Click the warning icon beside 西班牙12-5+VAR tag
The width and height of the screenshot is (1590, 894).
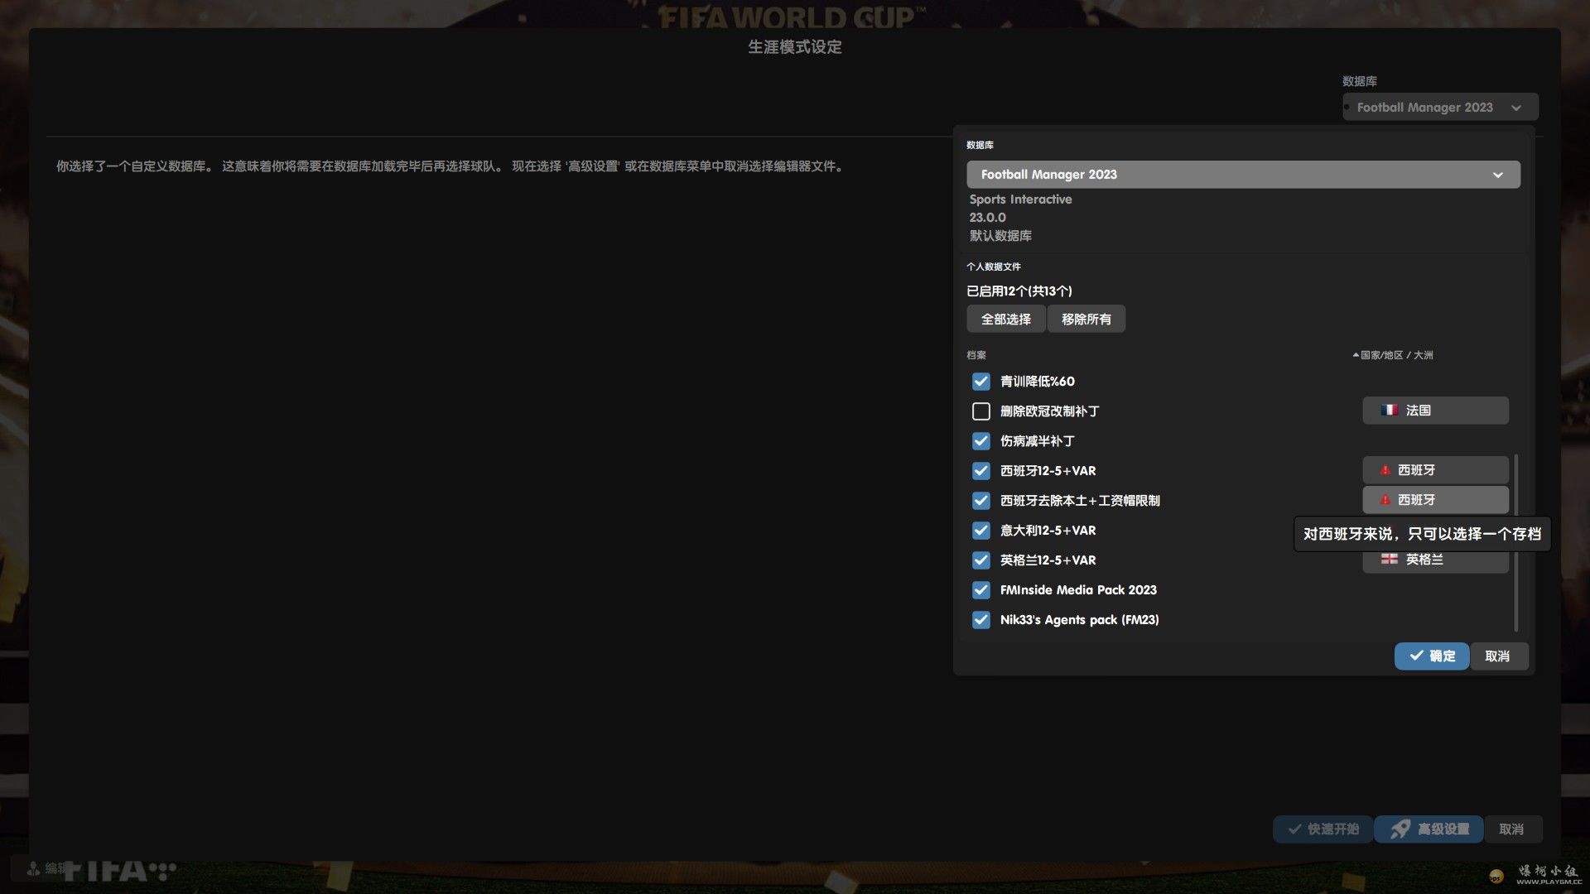coord(1385,470)
